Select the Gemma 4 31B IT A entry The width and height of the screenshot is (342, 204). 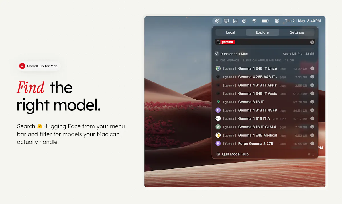[x=265, y=118]
